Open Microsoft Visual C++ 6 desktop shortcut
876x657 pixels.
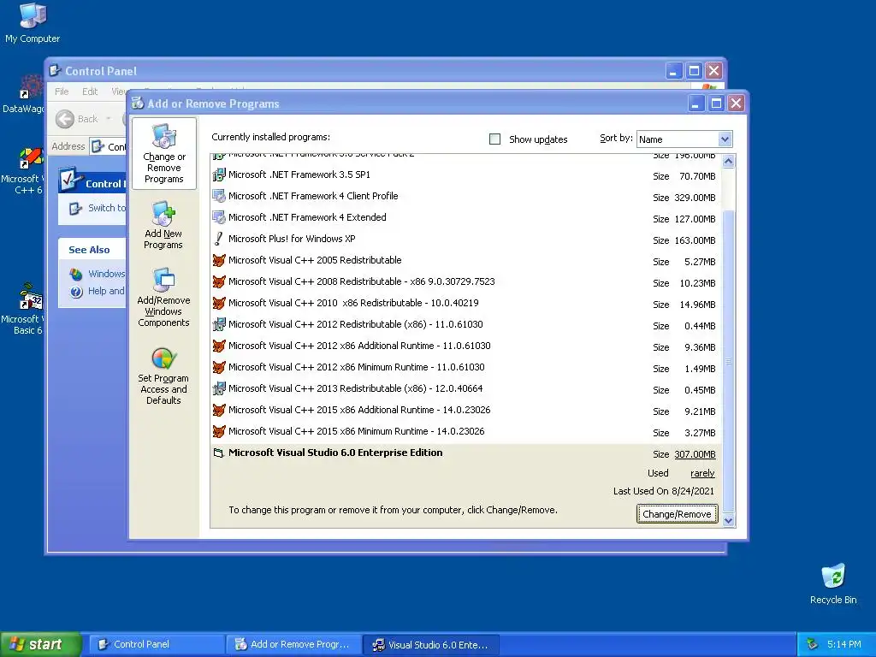pos(31,158)
